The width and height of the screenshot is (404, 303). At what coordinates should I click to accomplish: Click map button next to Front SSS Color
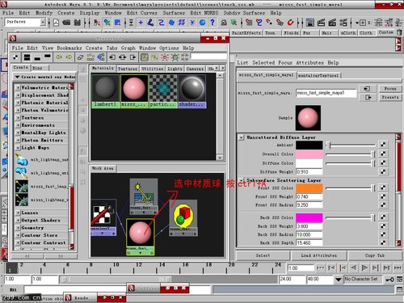[x=383, y=187]
